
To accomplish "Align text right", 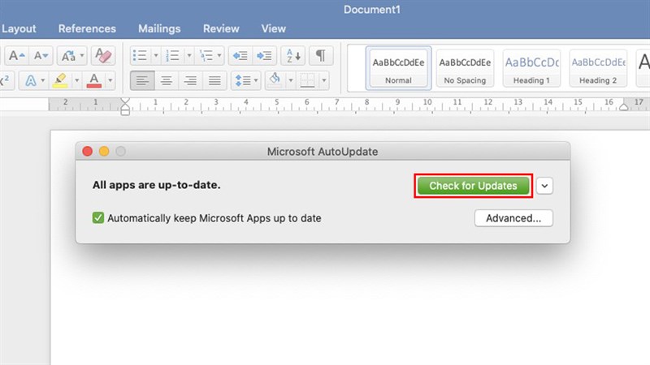I will 190,80.
